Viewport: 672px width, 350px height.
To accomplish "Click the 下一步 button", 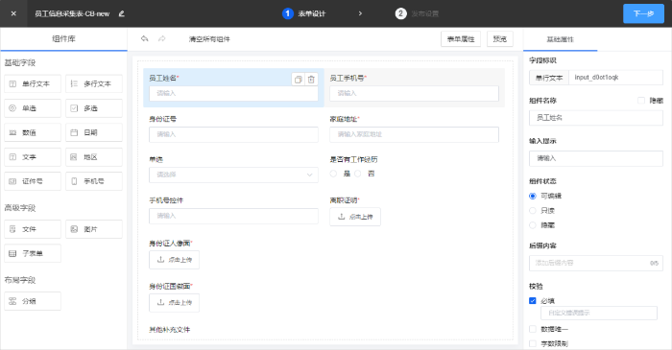I will click(x=644, y=13).
